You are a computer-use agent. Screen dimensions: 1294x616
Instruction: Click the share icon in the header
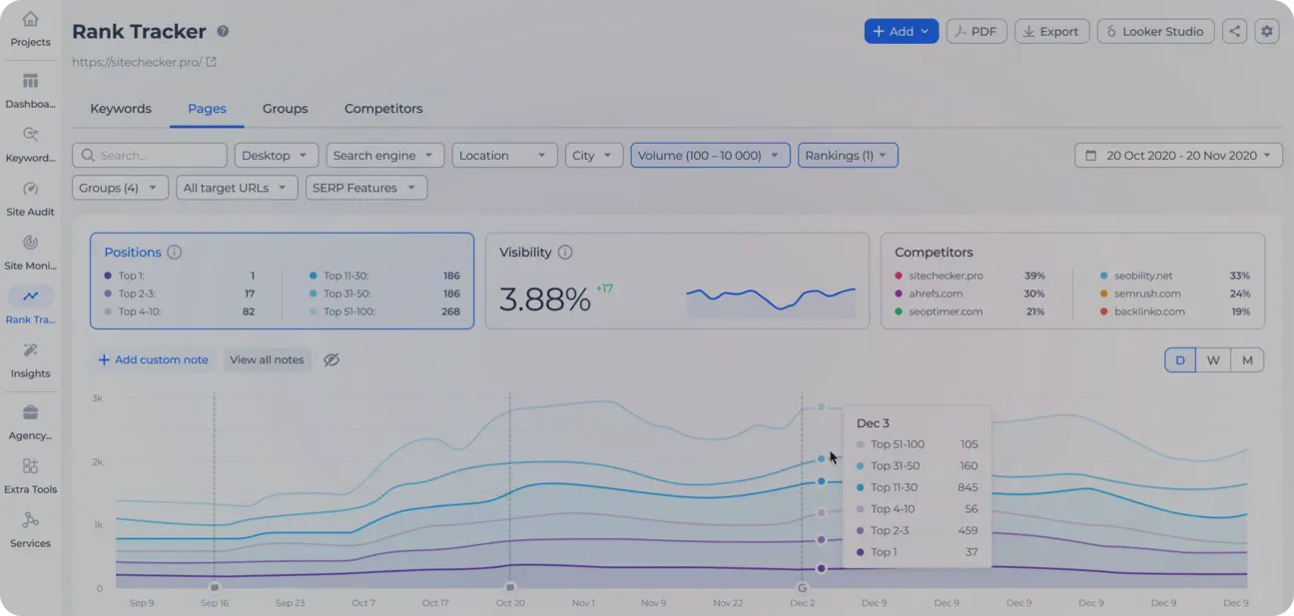[1235, 31]
